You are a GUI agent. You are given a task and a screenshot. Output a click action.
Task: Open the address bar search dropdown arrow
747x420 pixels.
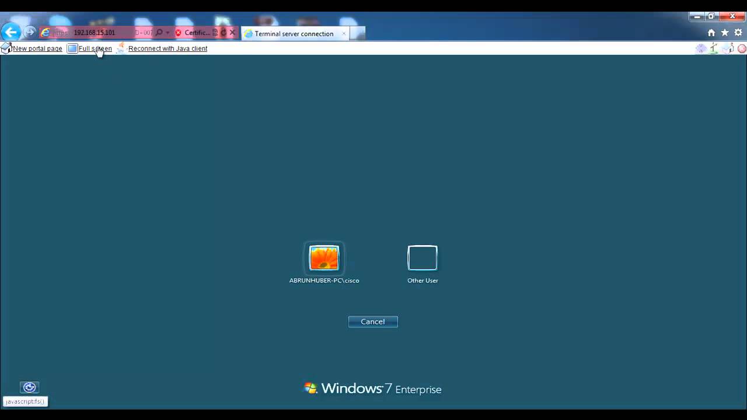[167, 33]
